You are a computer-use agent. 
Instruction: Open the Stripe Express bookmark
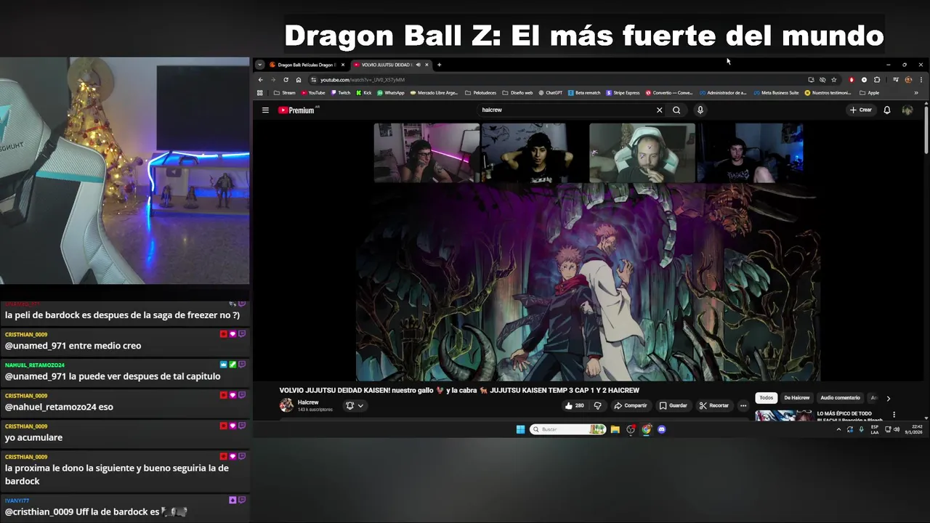tap(623, 93)
